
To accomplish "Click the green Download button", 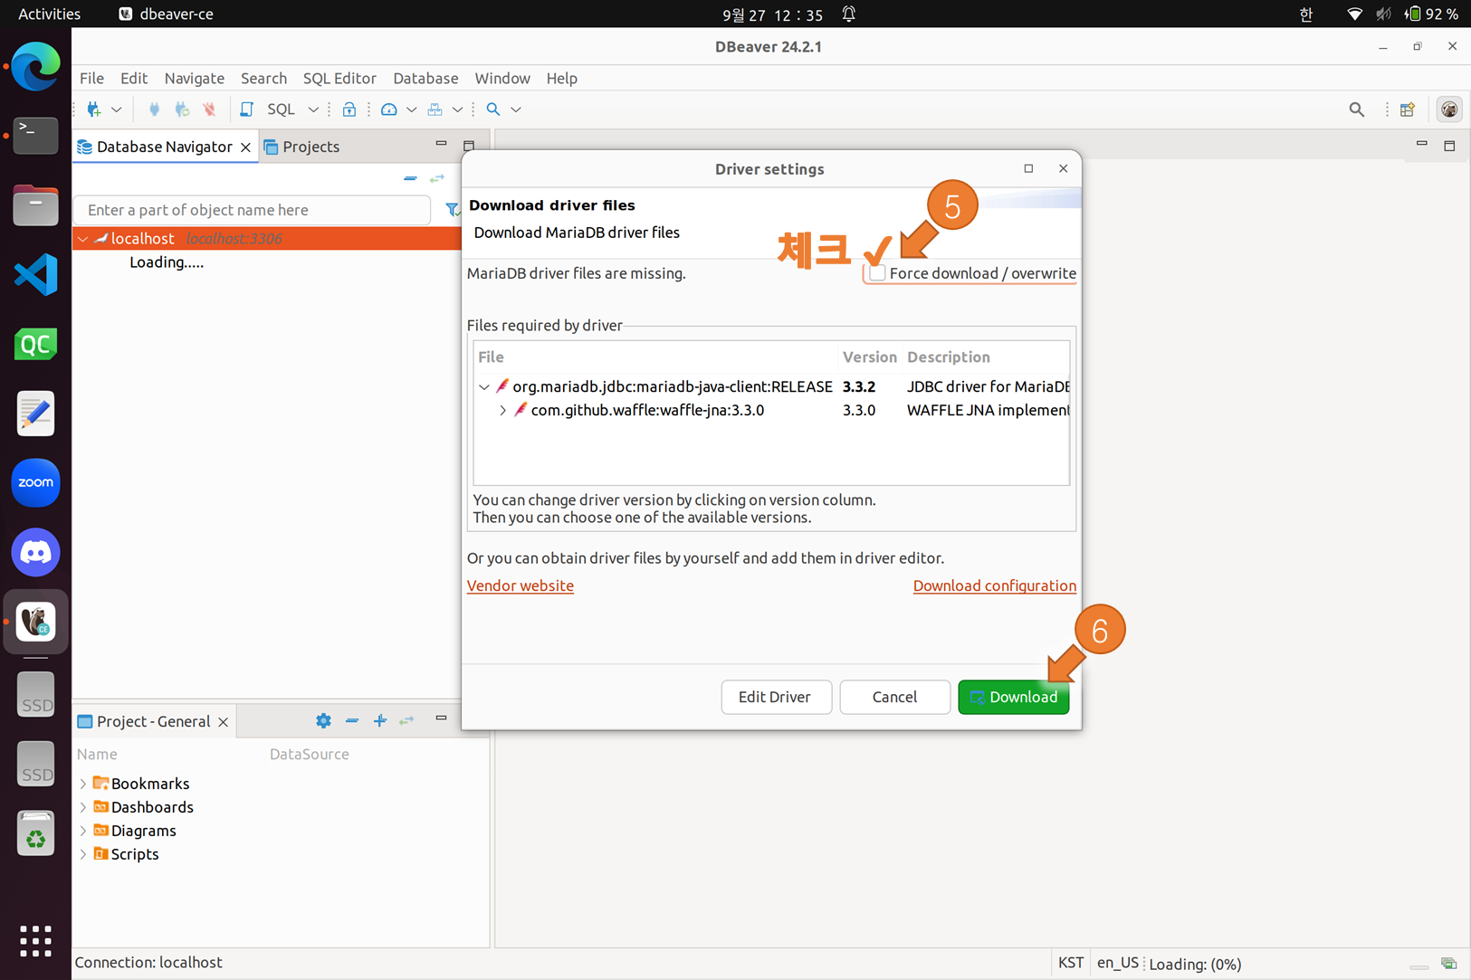I will [x=1013, y=697].
